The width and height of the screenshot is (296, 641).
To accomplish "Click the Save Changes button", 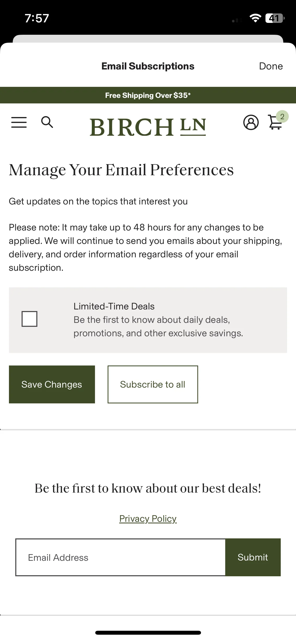I will (x=52, y=384).
